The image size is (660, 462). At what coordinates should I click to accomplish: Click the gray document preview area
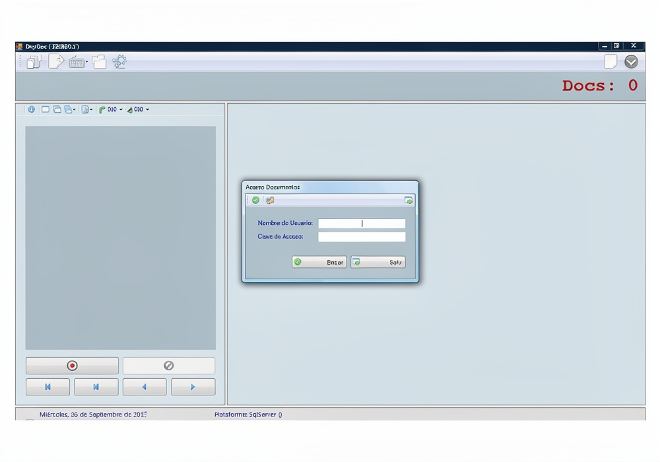[x=120, y=238]
